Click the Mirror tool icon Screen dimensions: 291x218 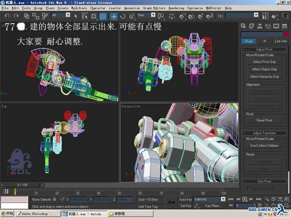pos(266,16)
